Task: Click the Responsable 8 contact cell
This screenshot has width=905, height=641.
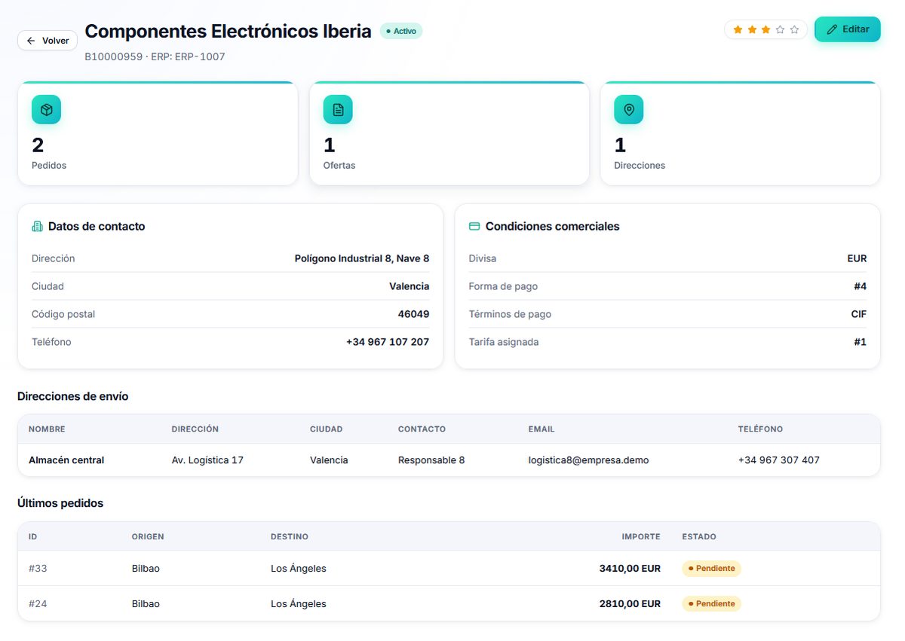Action: pyautogui.click(x=431, y=460)
